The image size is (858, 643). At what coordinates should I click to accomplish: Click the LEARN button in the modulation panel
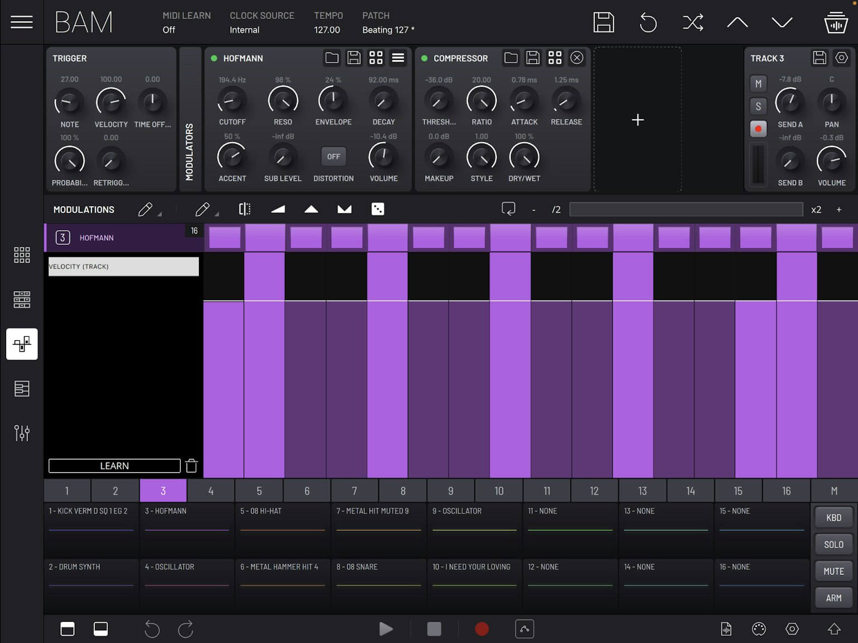[x=114, y=465]
